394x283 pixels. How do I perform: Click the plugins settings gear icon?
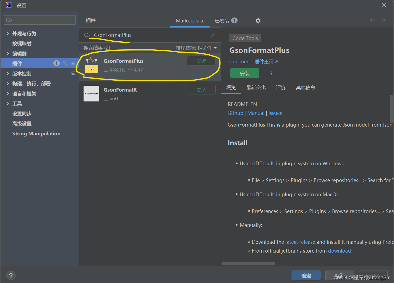pos(258,21)
